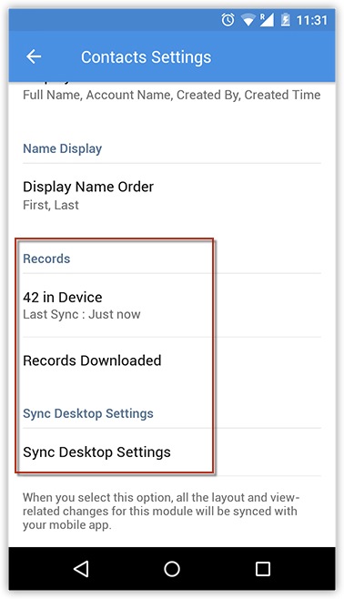This screenshot has height=599, width=344.
Task: Tap the Name Display section header
Action: coord(62,148)
